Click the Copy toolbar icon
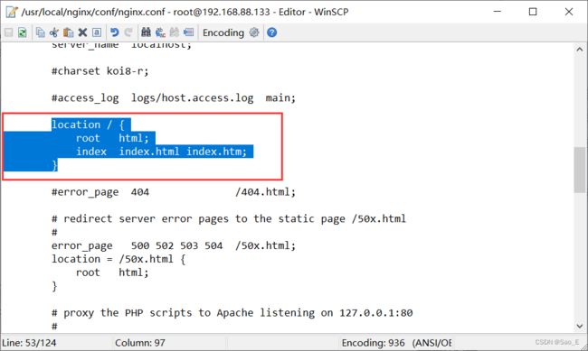588x351 pixels. (x=40, y=32)
